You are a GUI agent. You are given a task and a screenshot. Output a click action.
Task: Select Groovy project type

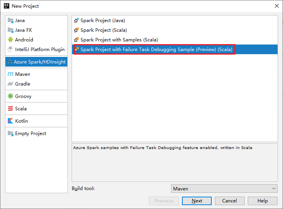pyautogui.click(x=36, y=96)
